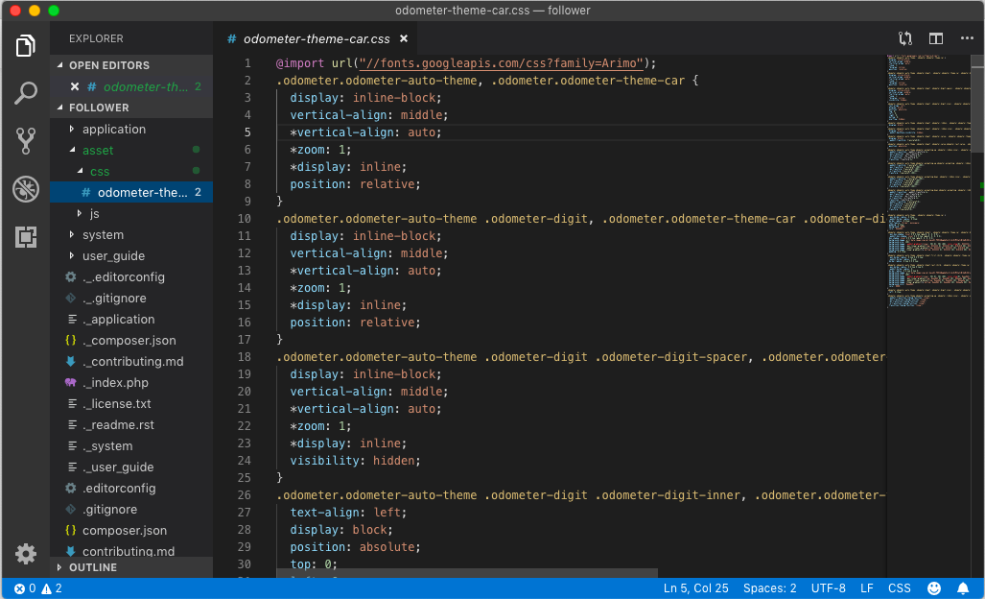The image size is (985, 599).
Task: Split the editor to the right
Action: [x=936, y=38]
